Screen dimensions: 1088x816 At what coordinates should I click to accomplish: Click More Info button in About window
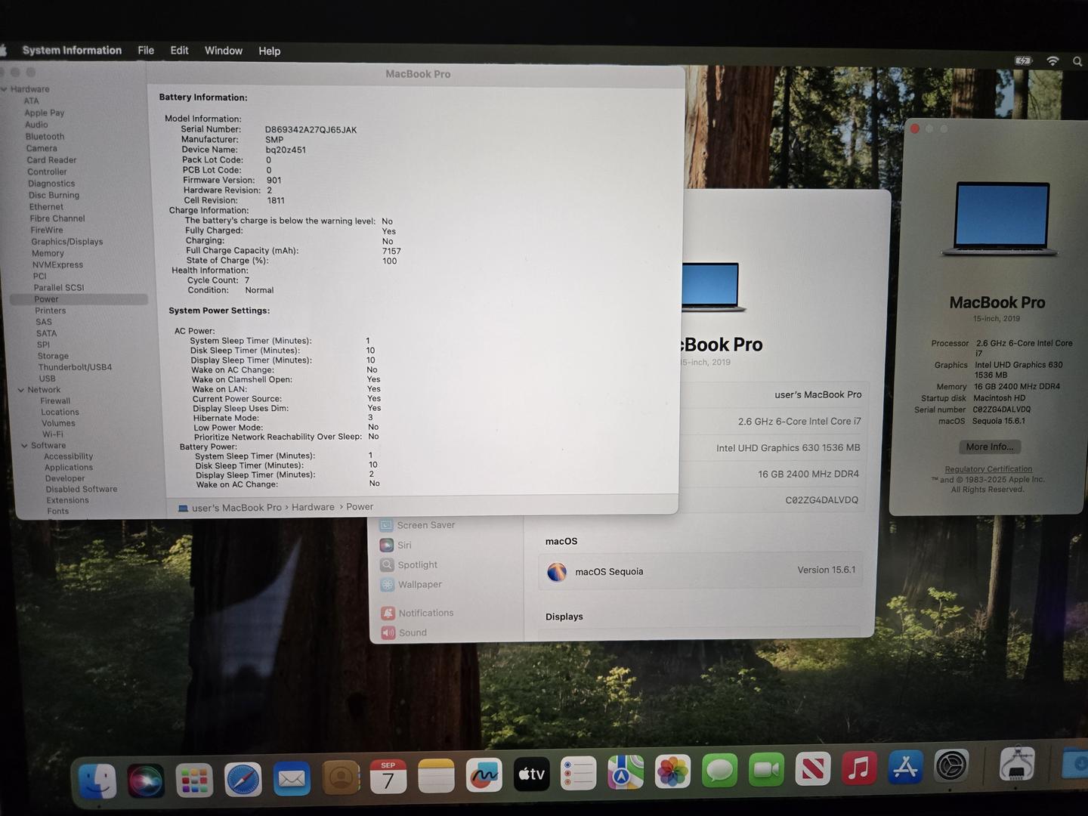[x=990, y=447]
